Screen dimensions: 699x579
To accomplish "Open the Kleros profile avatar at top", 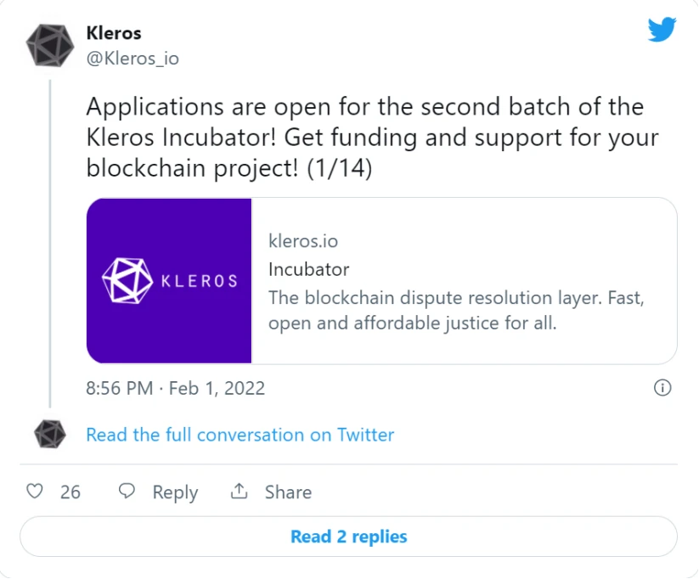I will [50, 46].
